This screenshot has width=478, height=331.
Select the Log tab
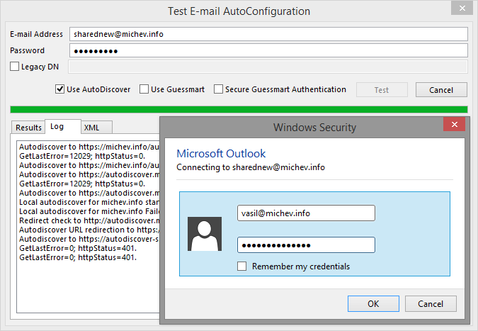click(x=57, y=127)
